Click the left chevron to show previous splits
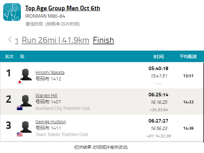 [x=10, y=39]
